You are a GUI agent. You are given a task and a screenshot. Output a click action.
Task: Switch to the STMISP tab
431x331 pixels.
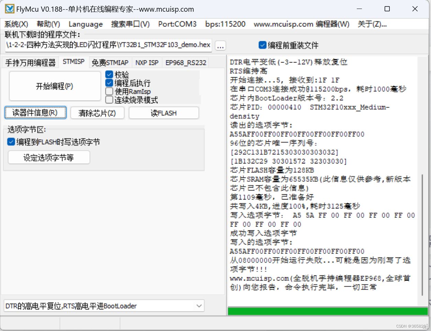point(74,62)
